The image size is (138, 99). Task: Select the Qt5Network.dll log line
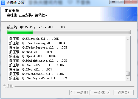point(34,39)
